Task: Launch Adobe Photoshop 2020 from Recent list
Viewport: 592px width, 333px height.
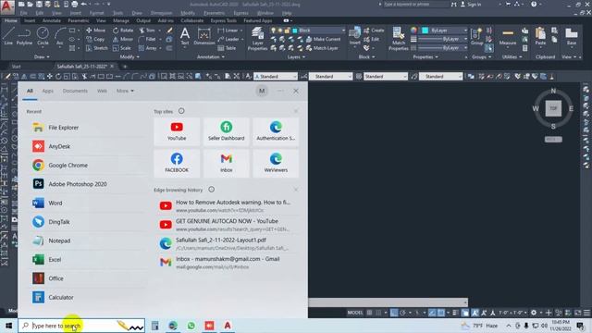Action: [x=87, y=184]
